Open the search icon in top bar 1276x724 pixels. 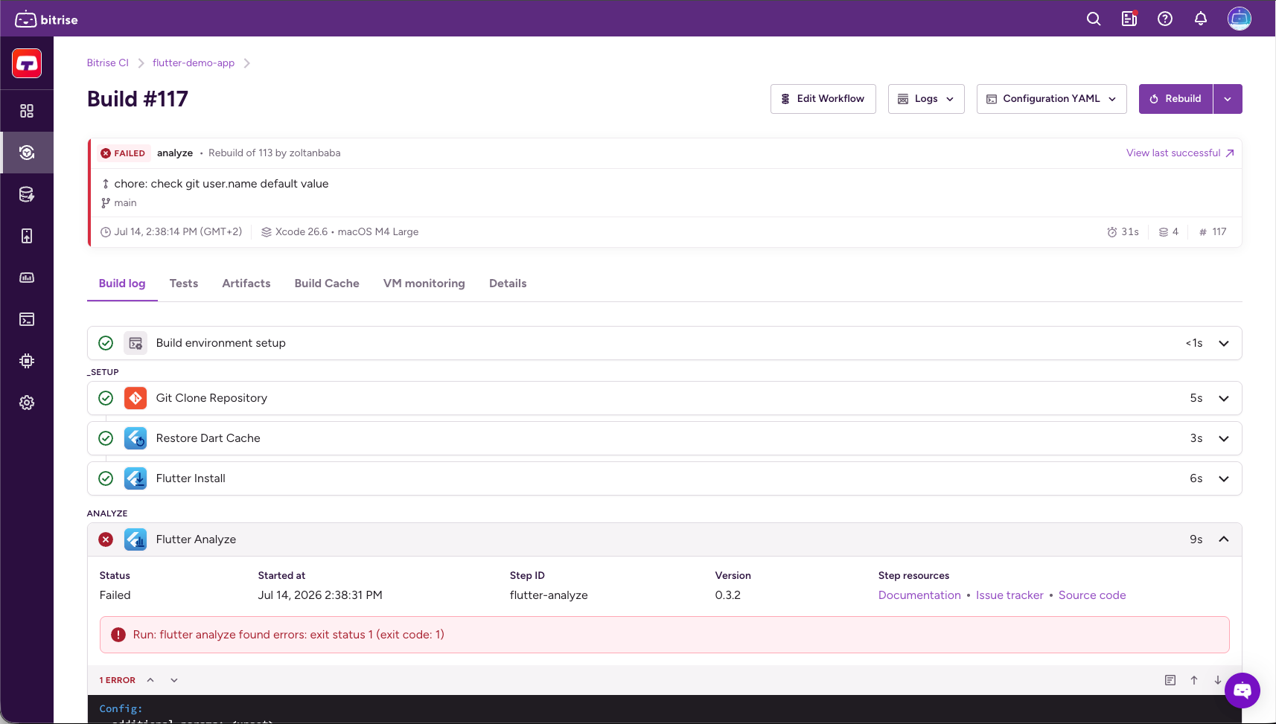click(x=1094, y=19)
